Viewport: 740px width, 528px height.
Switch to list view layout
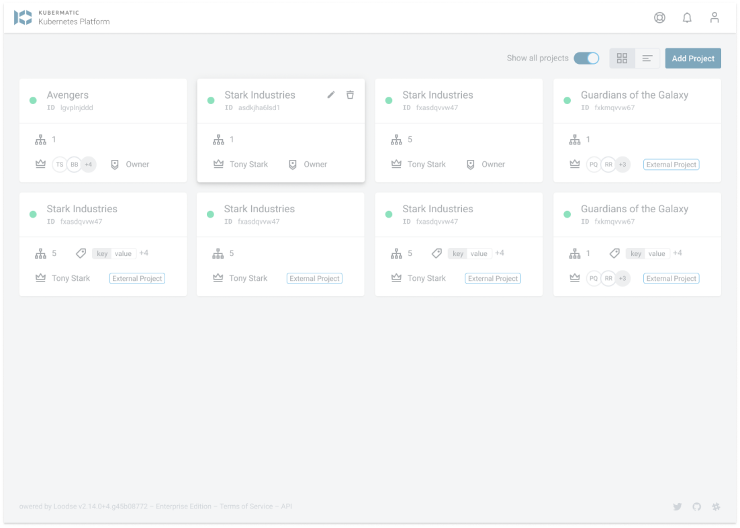[647, 58]
